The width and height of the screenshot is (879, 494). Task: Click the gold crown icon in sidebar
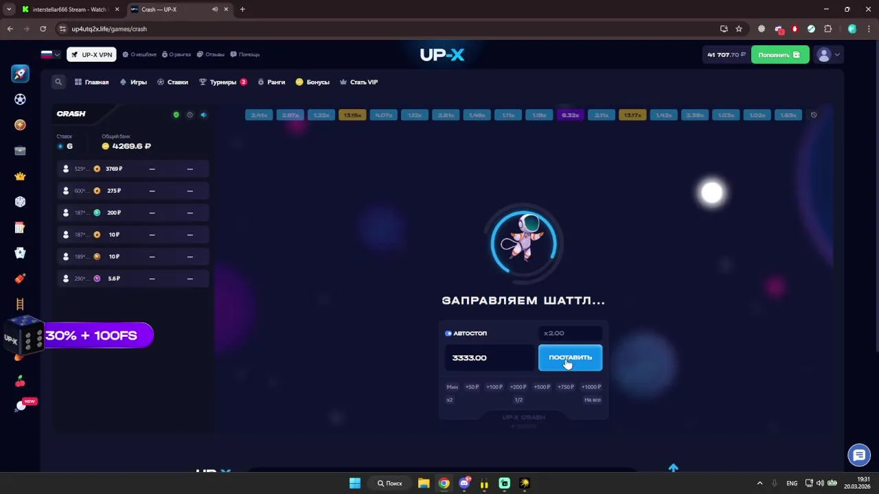[20, 176]
